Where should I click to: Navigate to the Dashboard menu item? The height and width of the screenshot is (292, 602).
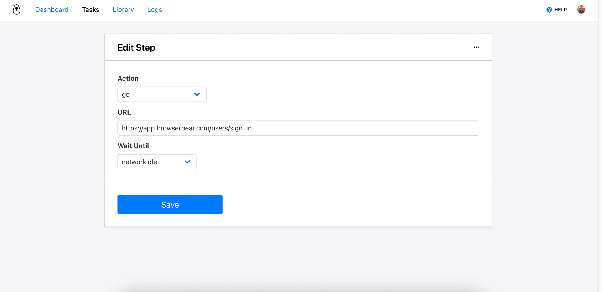coord(52,9)
